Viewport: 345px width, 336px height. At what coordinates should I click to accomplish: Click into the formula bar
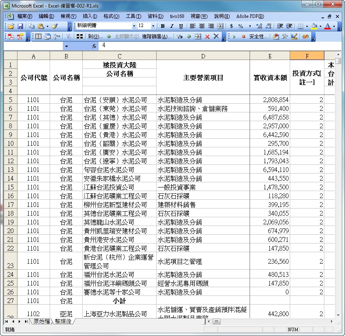point(220,46)
